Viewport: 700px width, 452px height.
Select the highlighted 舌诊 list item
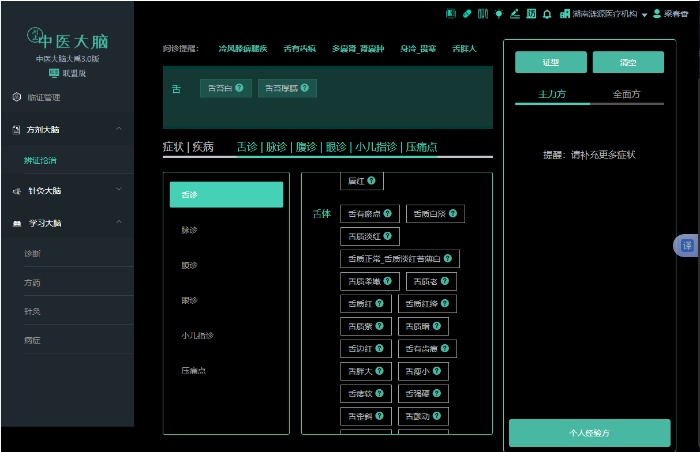226,194
